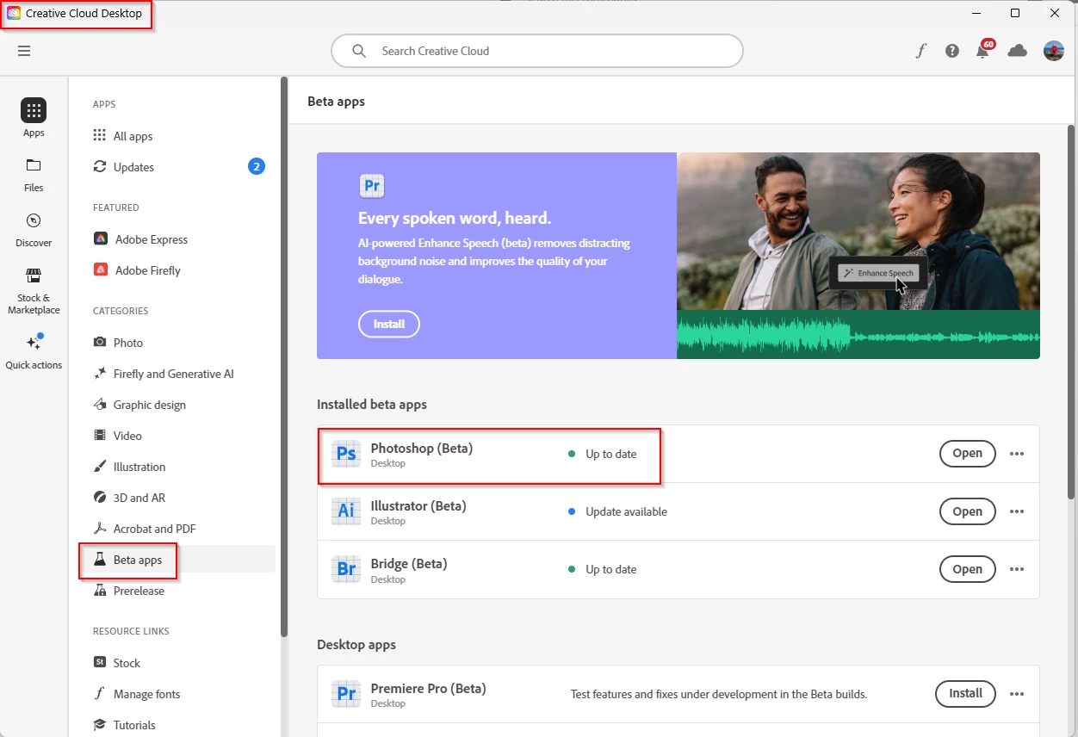Screen dimensions: 1078x737
Task: Click the Premiere Pro (Beta) Pr icon
Action: click(346, 694)
